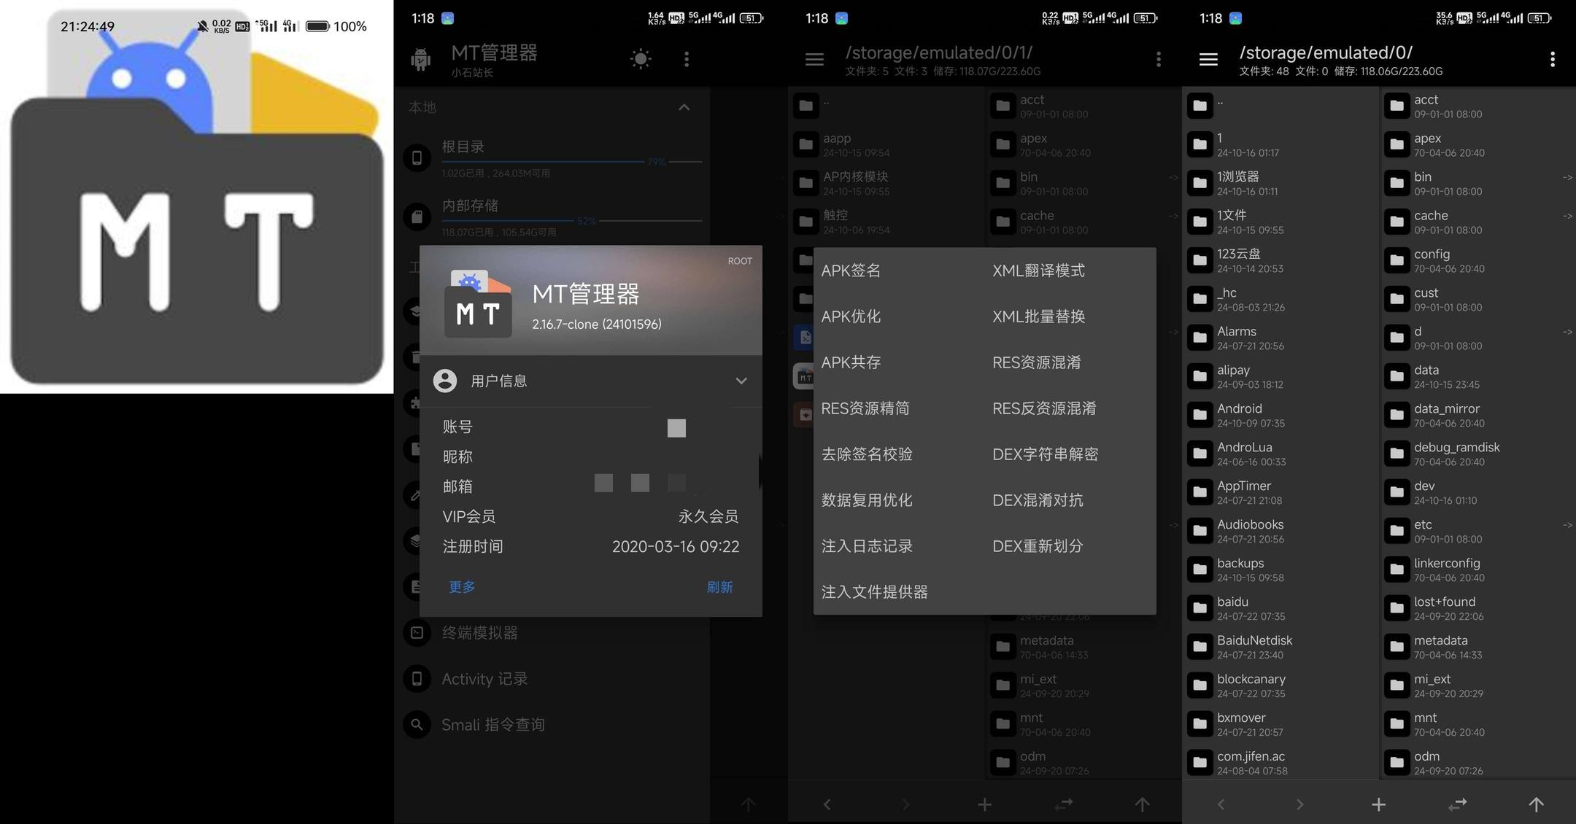Choose 注入日志记录 from the popup menu
This screenshot has width=1576, height=824.
click(867, 546)
